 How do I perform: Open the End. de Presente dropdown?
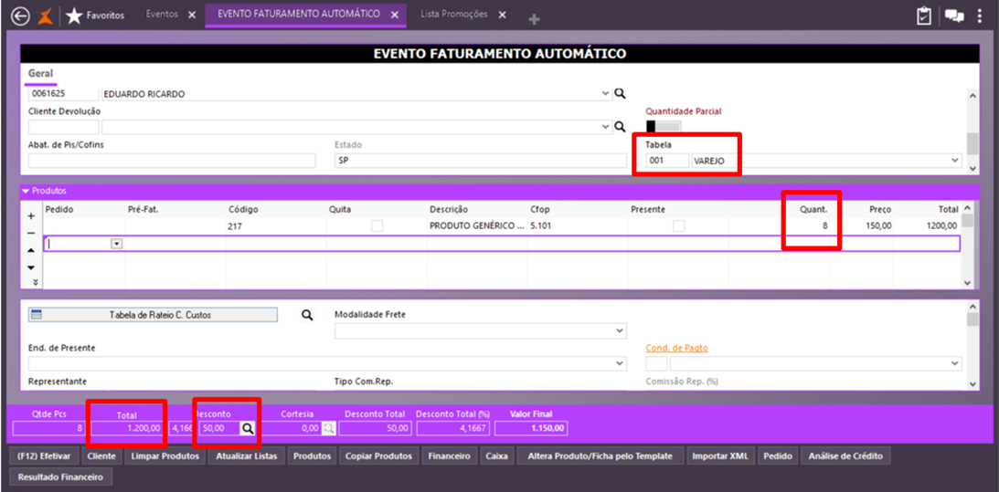point(620,363)
